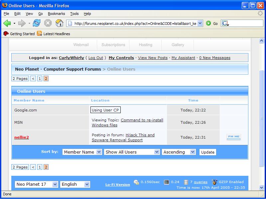Image resolution: width=266 pixels, height=199 pixels.
Task: Click the grey Forward arrow
Action: point(22,23)
